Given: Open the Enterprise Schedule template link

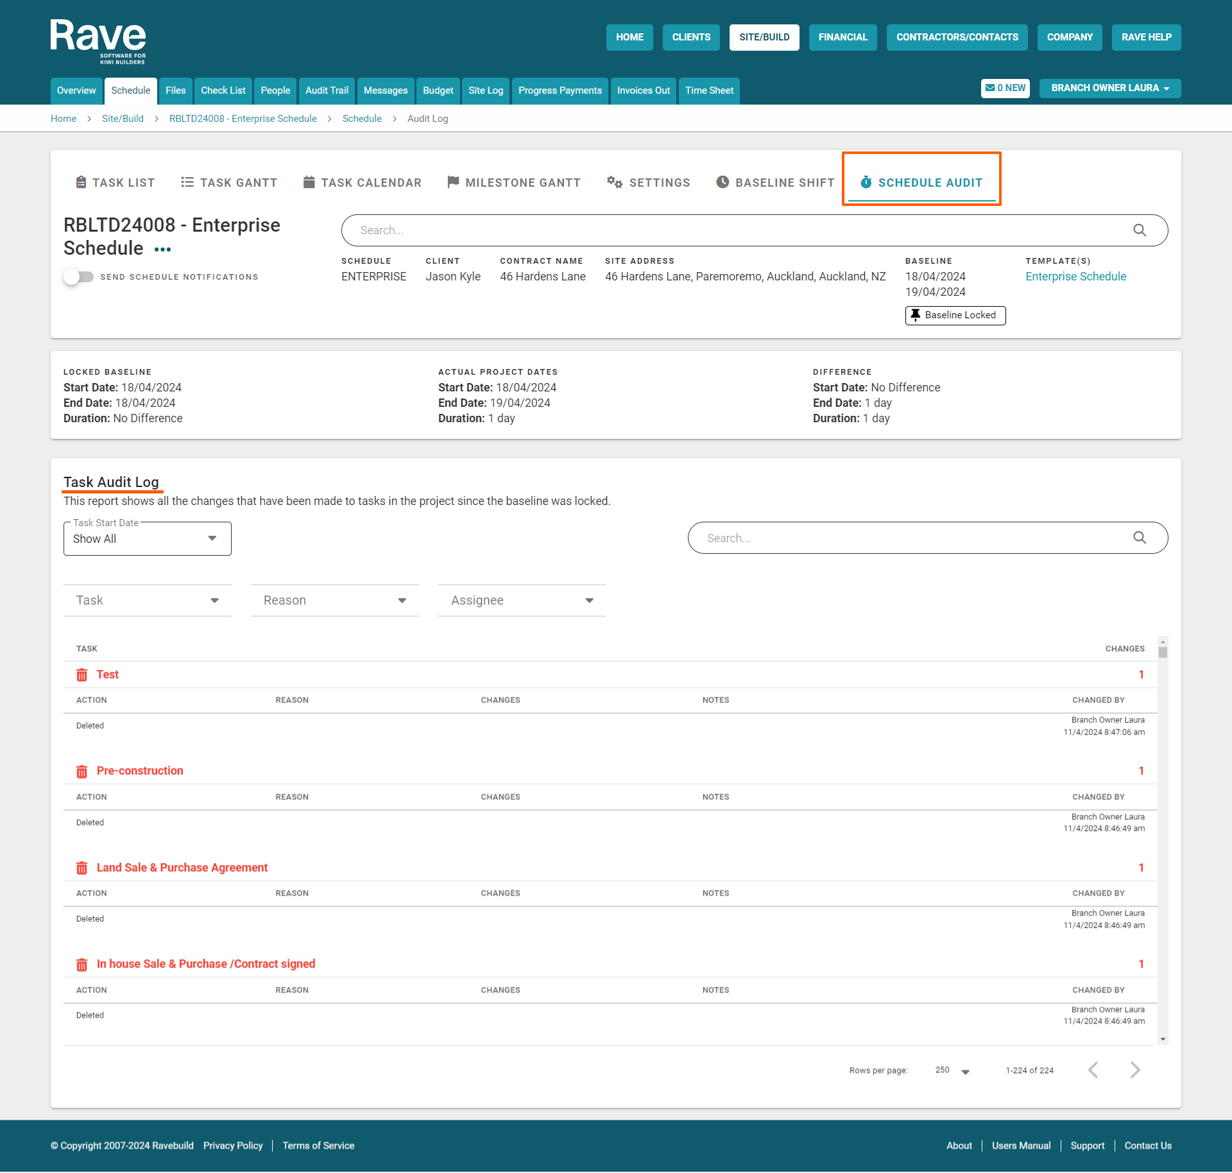Looking at the screenshot, I should tap(1075, 277).
